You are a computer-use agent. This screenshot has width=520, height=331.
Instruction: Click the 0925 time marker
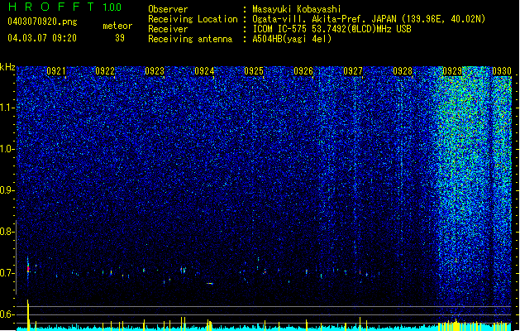click(x=254, y=71)
